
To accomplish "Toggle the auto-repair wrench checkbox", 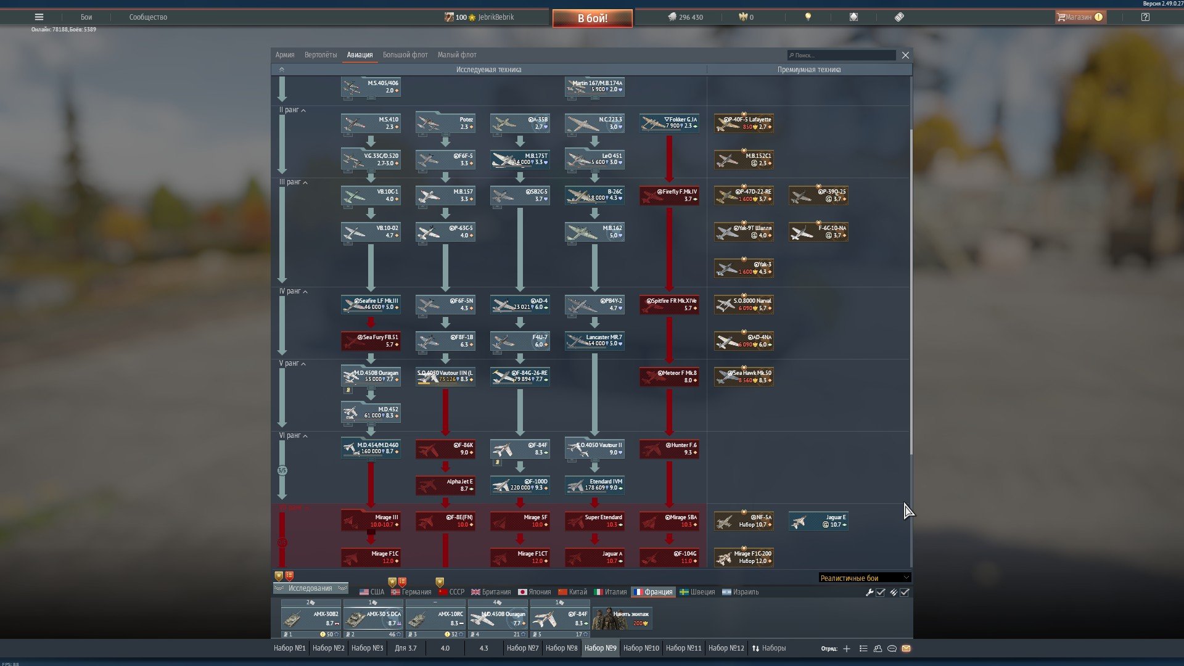I will pyautogui.click(x=881, y=593).
